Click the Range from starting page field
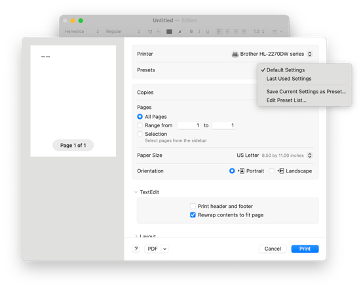The height and width of the screenshot is (290, 361). coord(189,125)
